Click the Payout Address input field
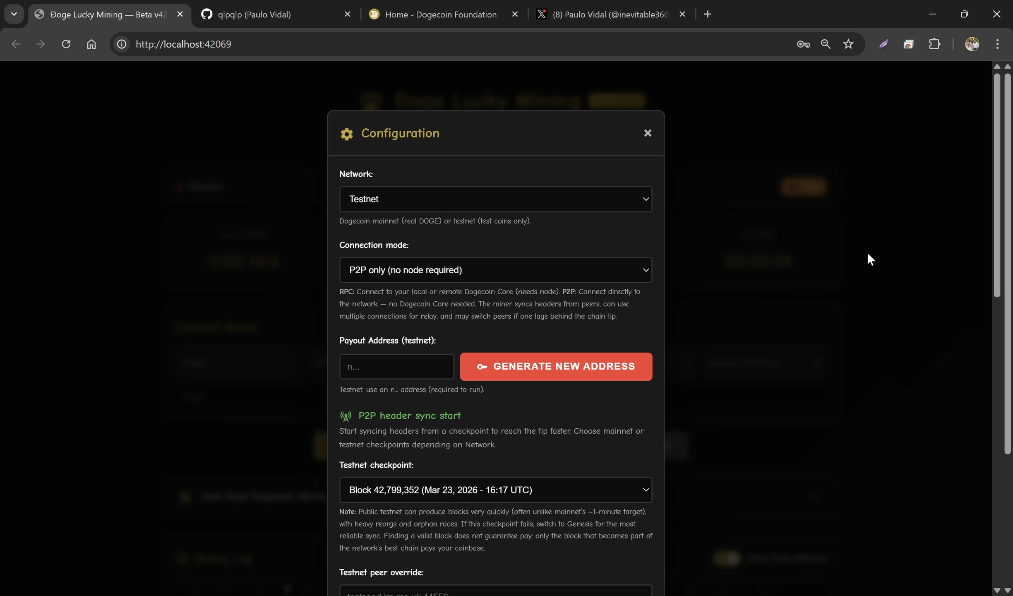This screenshot has width=1013, height=596. click(x=396, y=366)
